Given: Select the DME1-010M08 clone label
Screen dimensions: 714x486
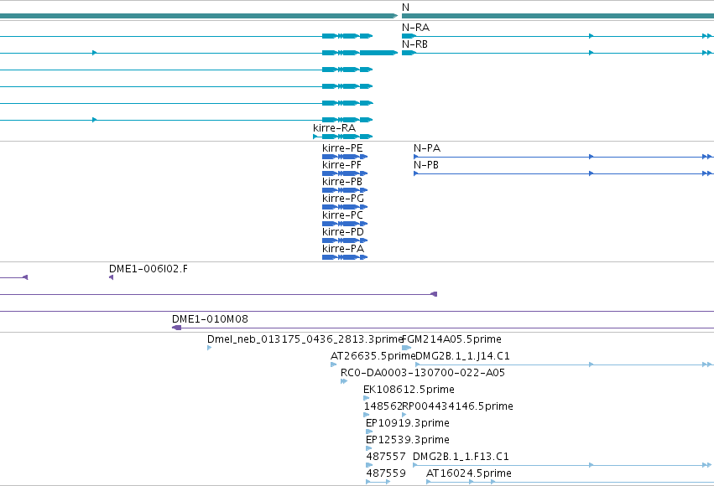Looking at the screenshot, I should pos(210,319).
